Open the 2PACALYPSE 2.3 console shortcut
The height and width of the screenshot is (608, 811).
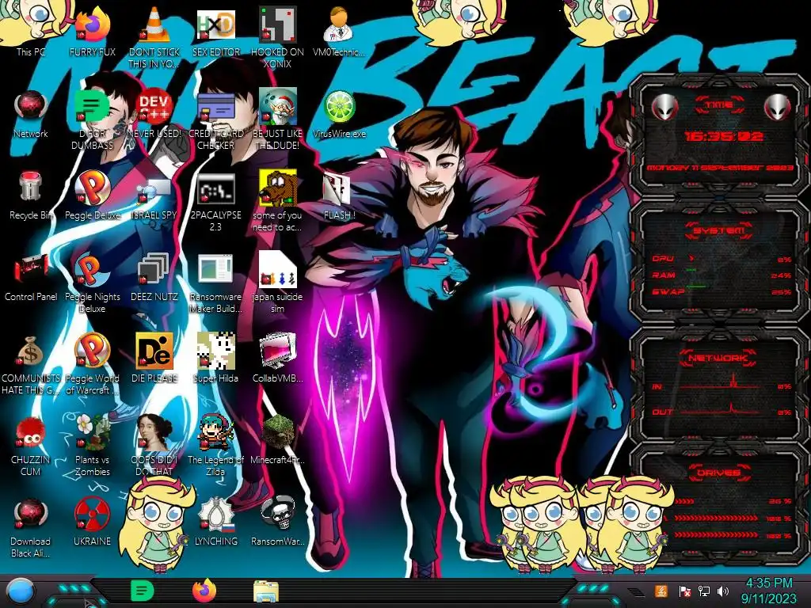click(x=215, y=202)
